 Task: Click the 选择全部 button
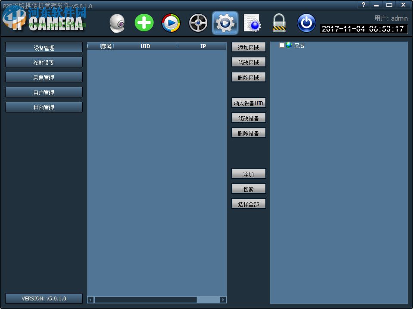point(248,204)
